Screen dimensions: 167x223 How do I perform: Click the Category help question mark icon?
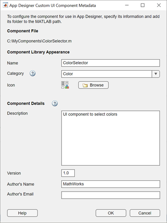pyautogui.click(x=33, y=73)
